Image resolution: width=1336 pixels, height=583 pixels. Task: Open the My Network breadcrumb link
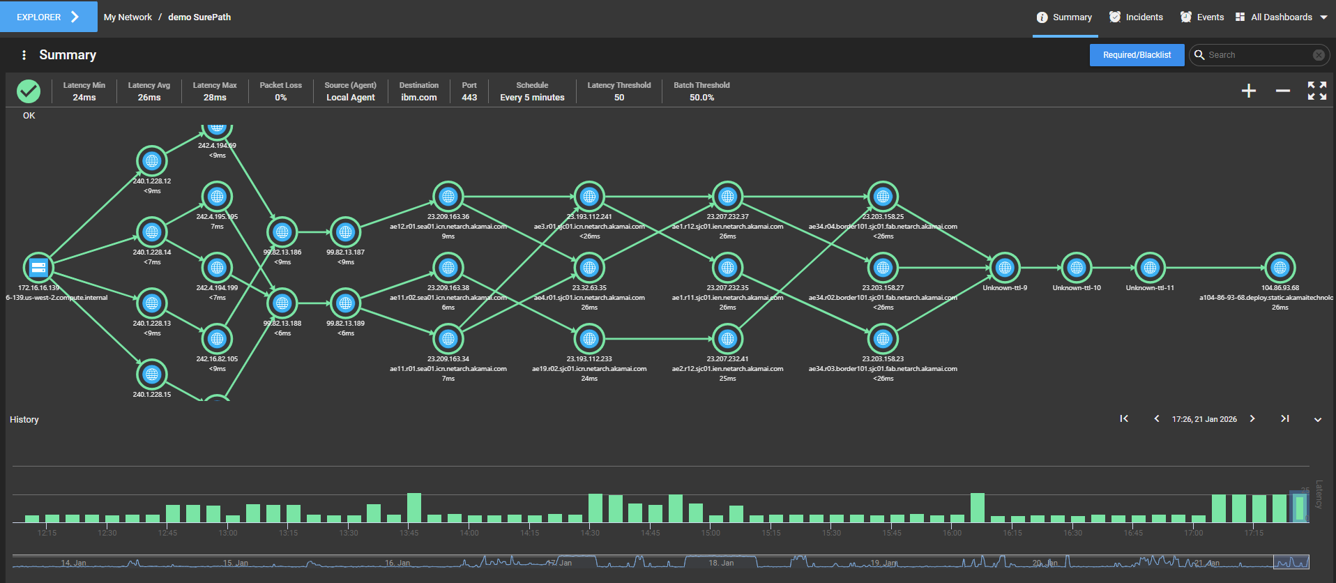point(128,17)
